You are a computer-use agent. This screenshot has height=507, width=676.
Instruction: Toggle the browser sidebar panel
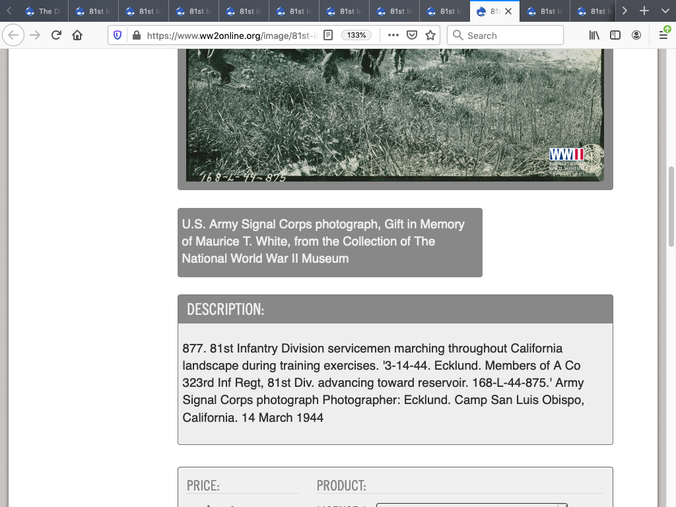(615, 35)
